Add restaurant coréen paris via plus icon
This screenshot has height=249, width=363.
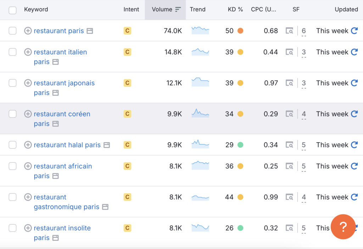click(28, 114)
